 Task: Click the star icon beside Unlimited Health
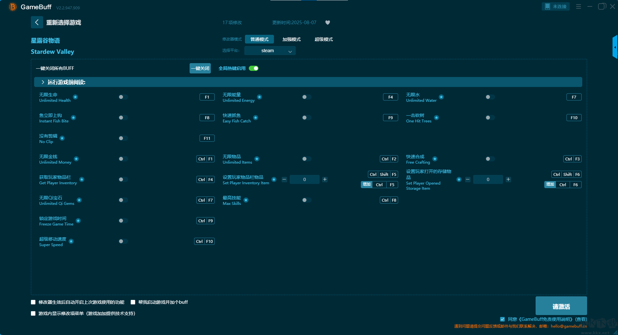click(75, 97)
